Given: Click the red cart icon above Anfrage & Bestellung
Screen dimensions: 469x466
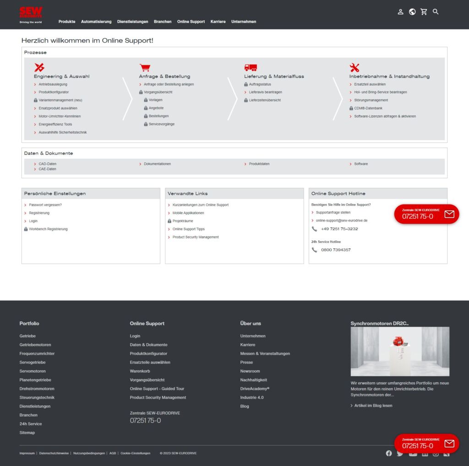Looking at the screenshot, I should (x=145, y=67).
